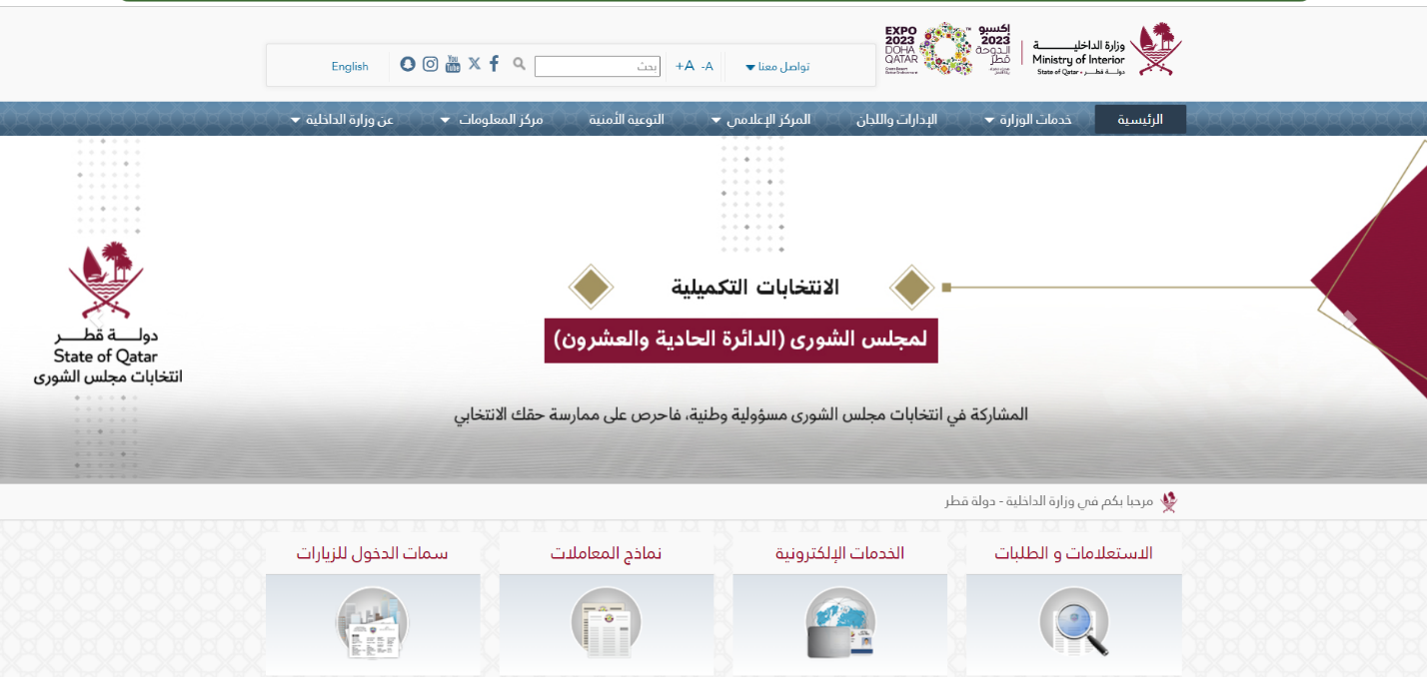Click the search magnifier icon
This screenshot has height=677, width=1427.
(x=519, y=64)
